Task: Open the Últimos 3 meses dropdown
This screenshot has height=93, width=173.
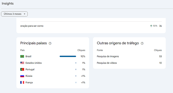Action: (x=14, y=14)
